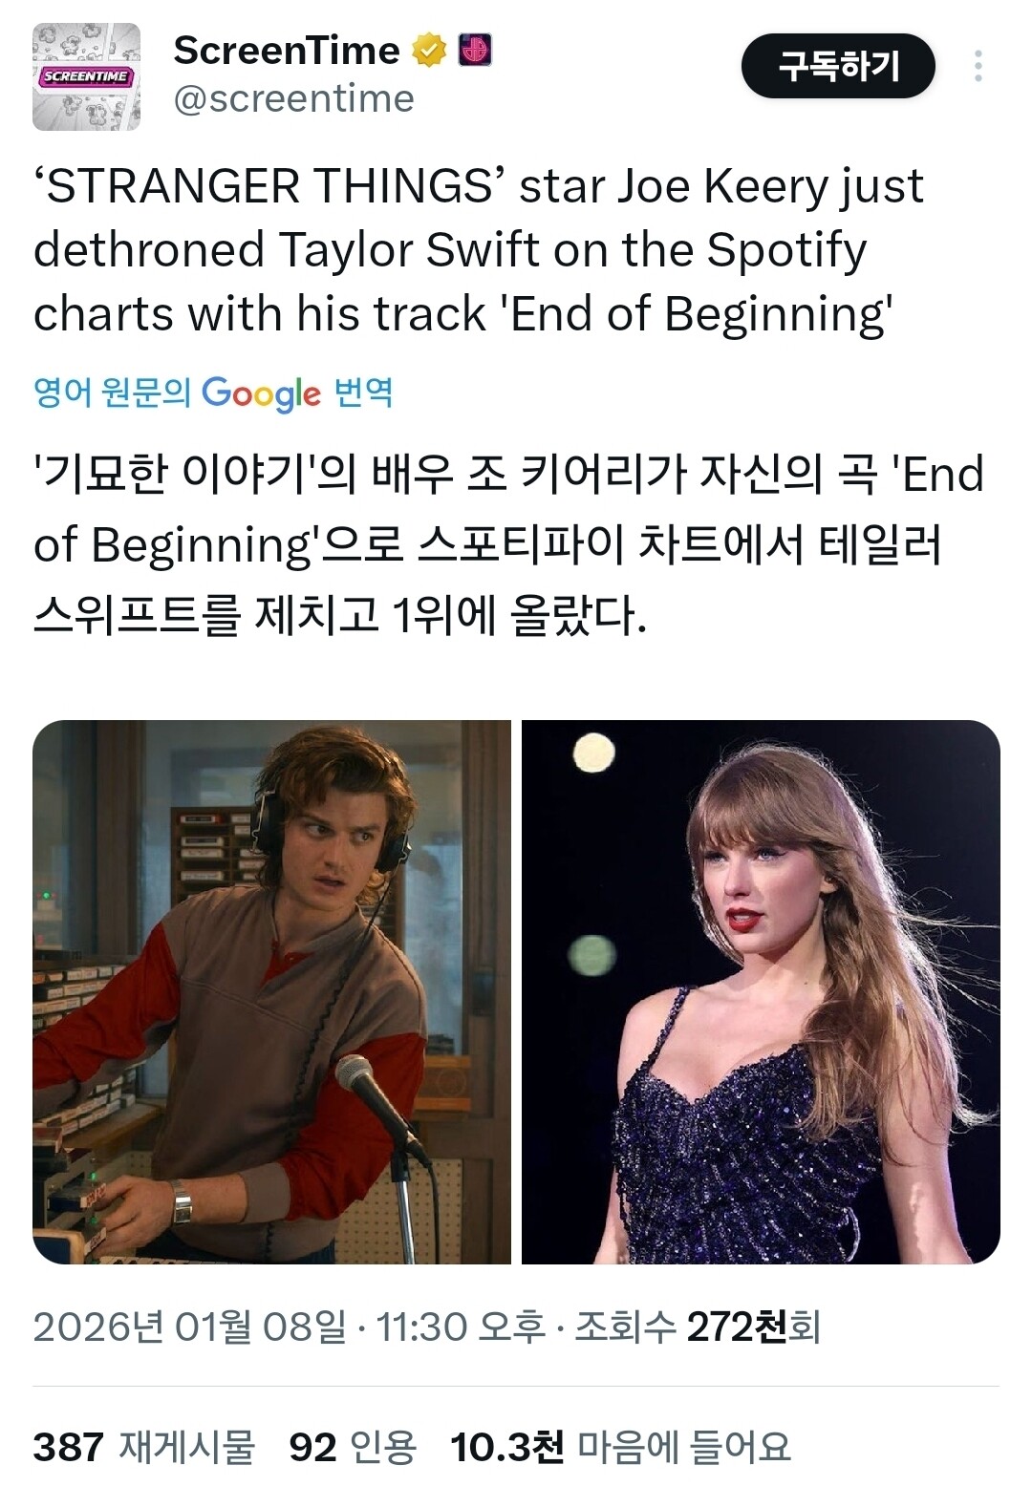Open the 10.3천 마음에 들어요 likes list
Viewport: 1032px width, 1486px height.
[x=621, y=1446]
